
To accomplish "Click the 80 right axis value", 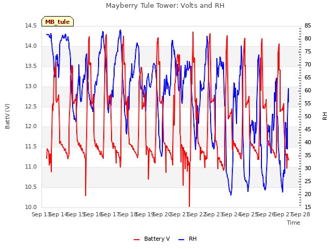I will [308, 39].
